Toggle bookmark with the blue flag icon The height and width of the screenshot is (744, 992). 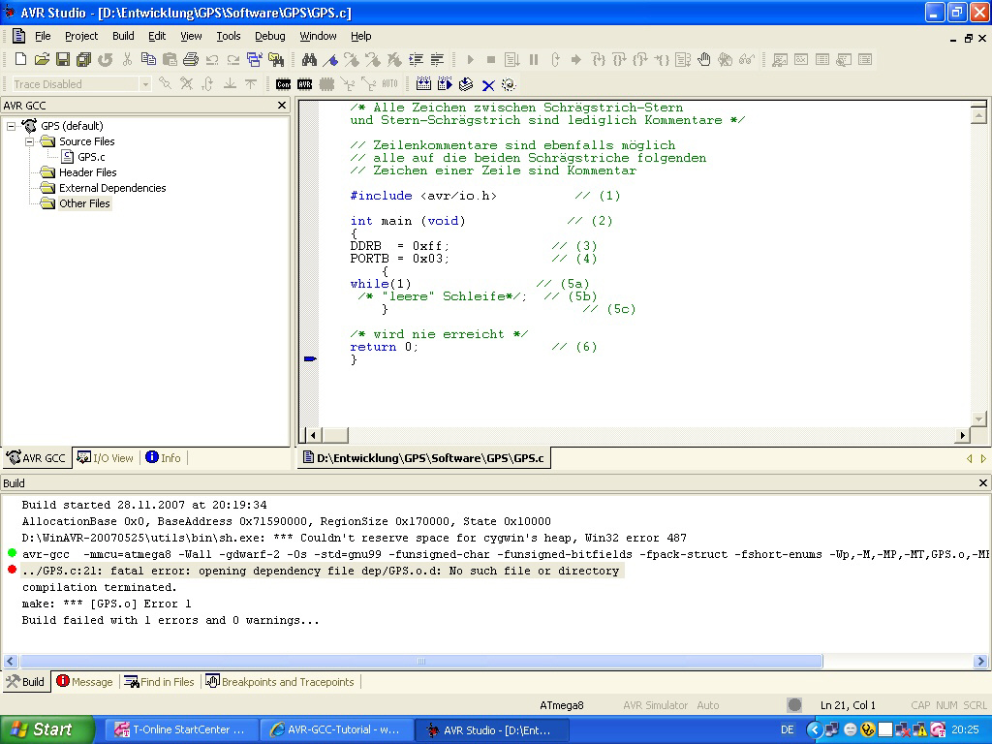coord(331,60)
